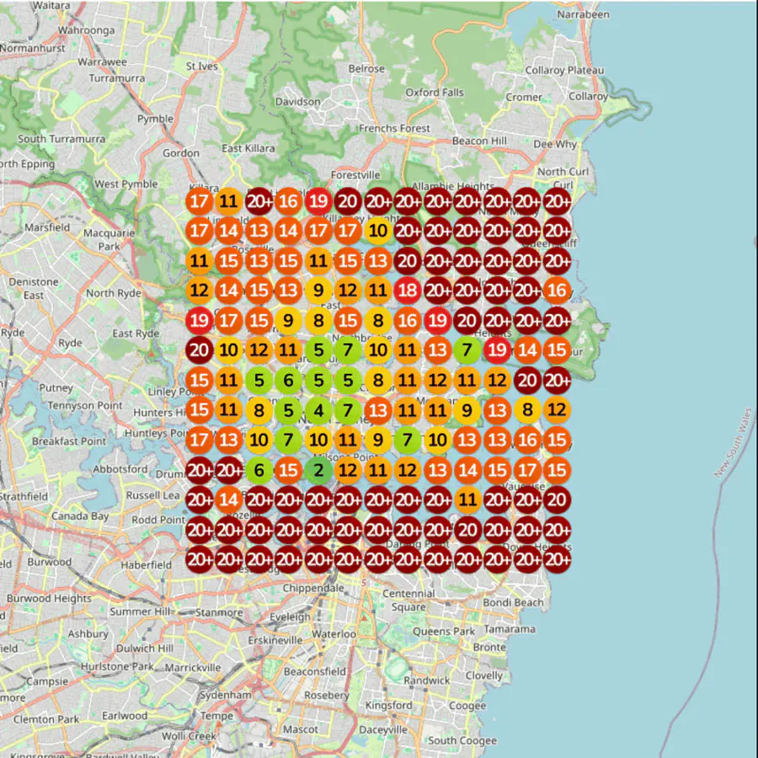Image resolution: width=758 pixels, height=758 pixels.
Task: Select the Breakfast Point label
Action: 69,440
